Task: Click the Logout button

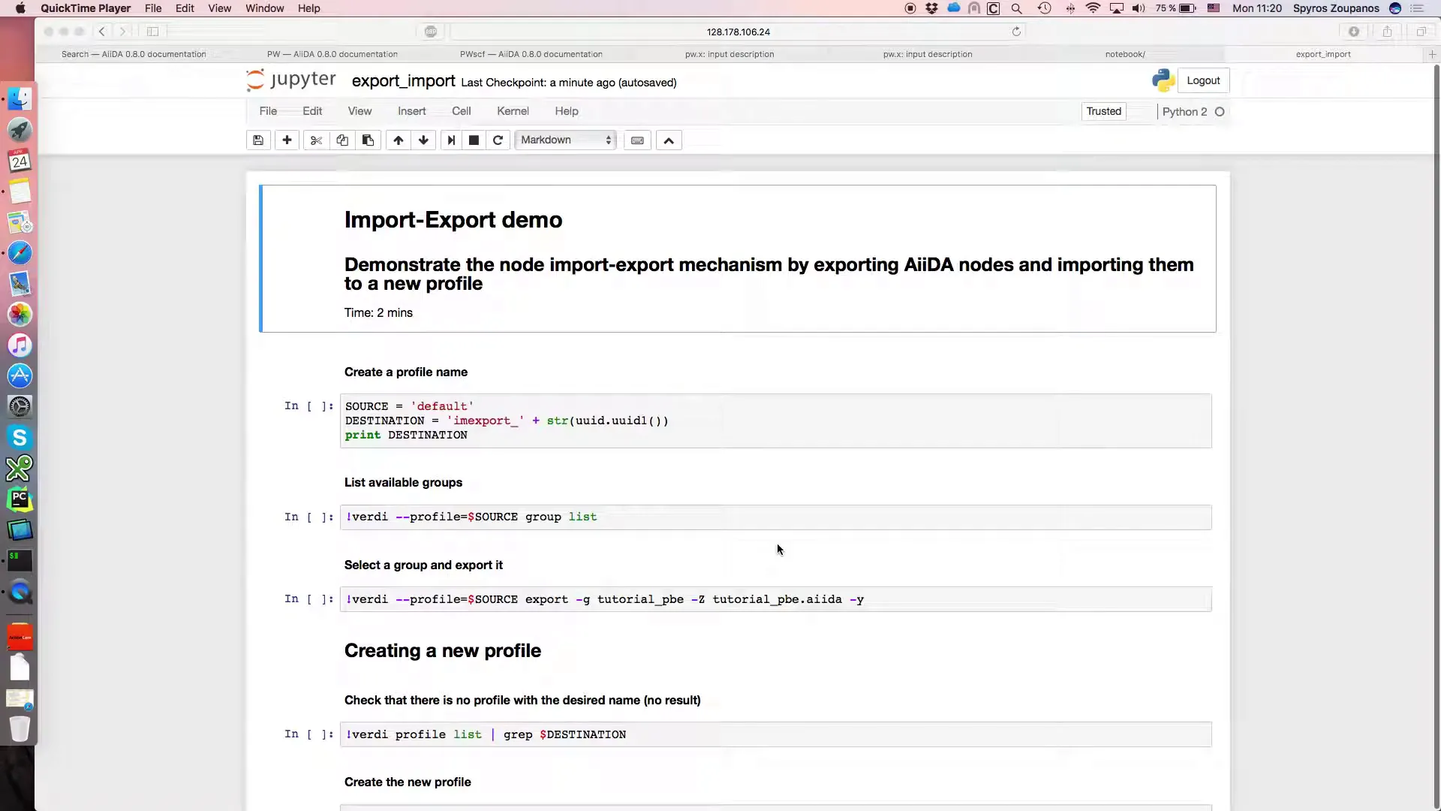Action: point(1204,79)
